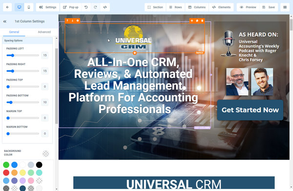Collapse the Spacing Options section
The height and width of the screenshot is (191, 293).
tap(27, 41)
